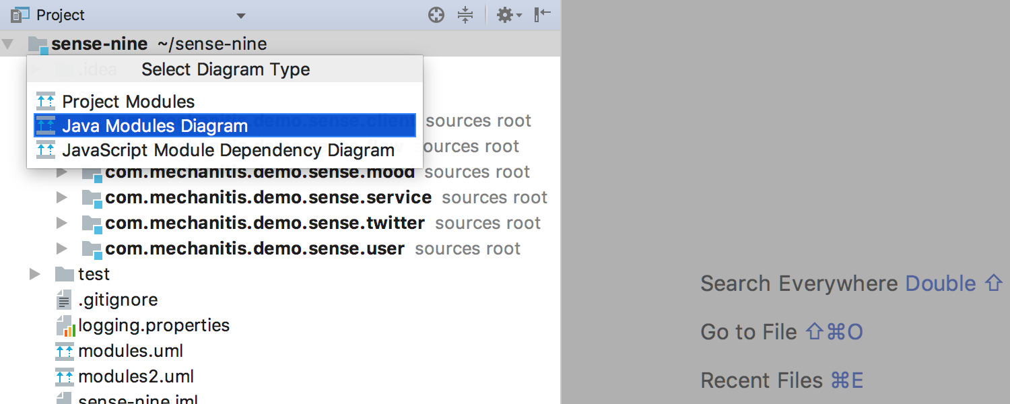Expand the com.mechanitis.demo.sense.twitter module
The image size is (1010, 404).
[62, 224]
